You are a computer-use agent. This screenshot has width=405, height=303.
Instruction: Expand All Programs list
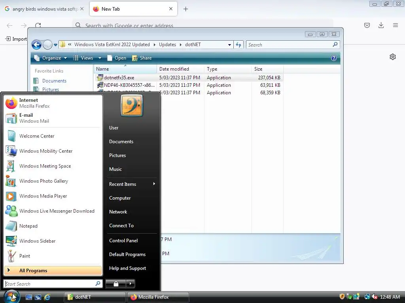click(53, 271)
